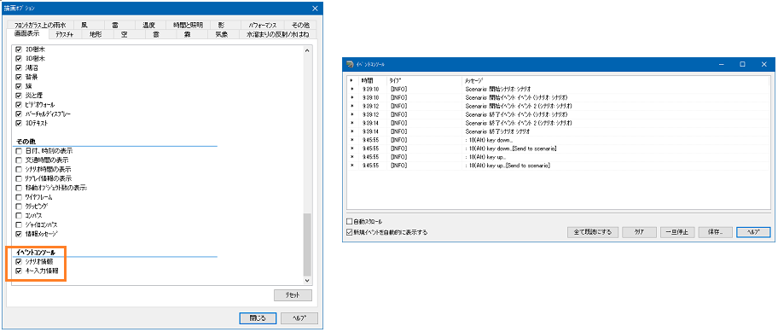Image resolution: width=778 pixels, height=332 pixels.
Task: Sort the log by タイプ column header
Action: point(424,80)
